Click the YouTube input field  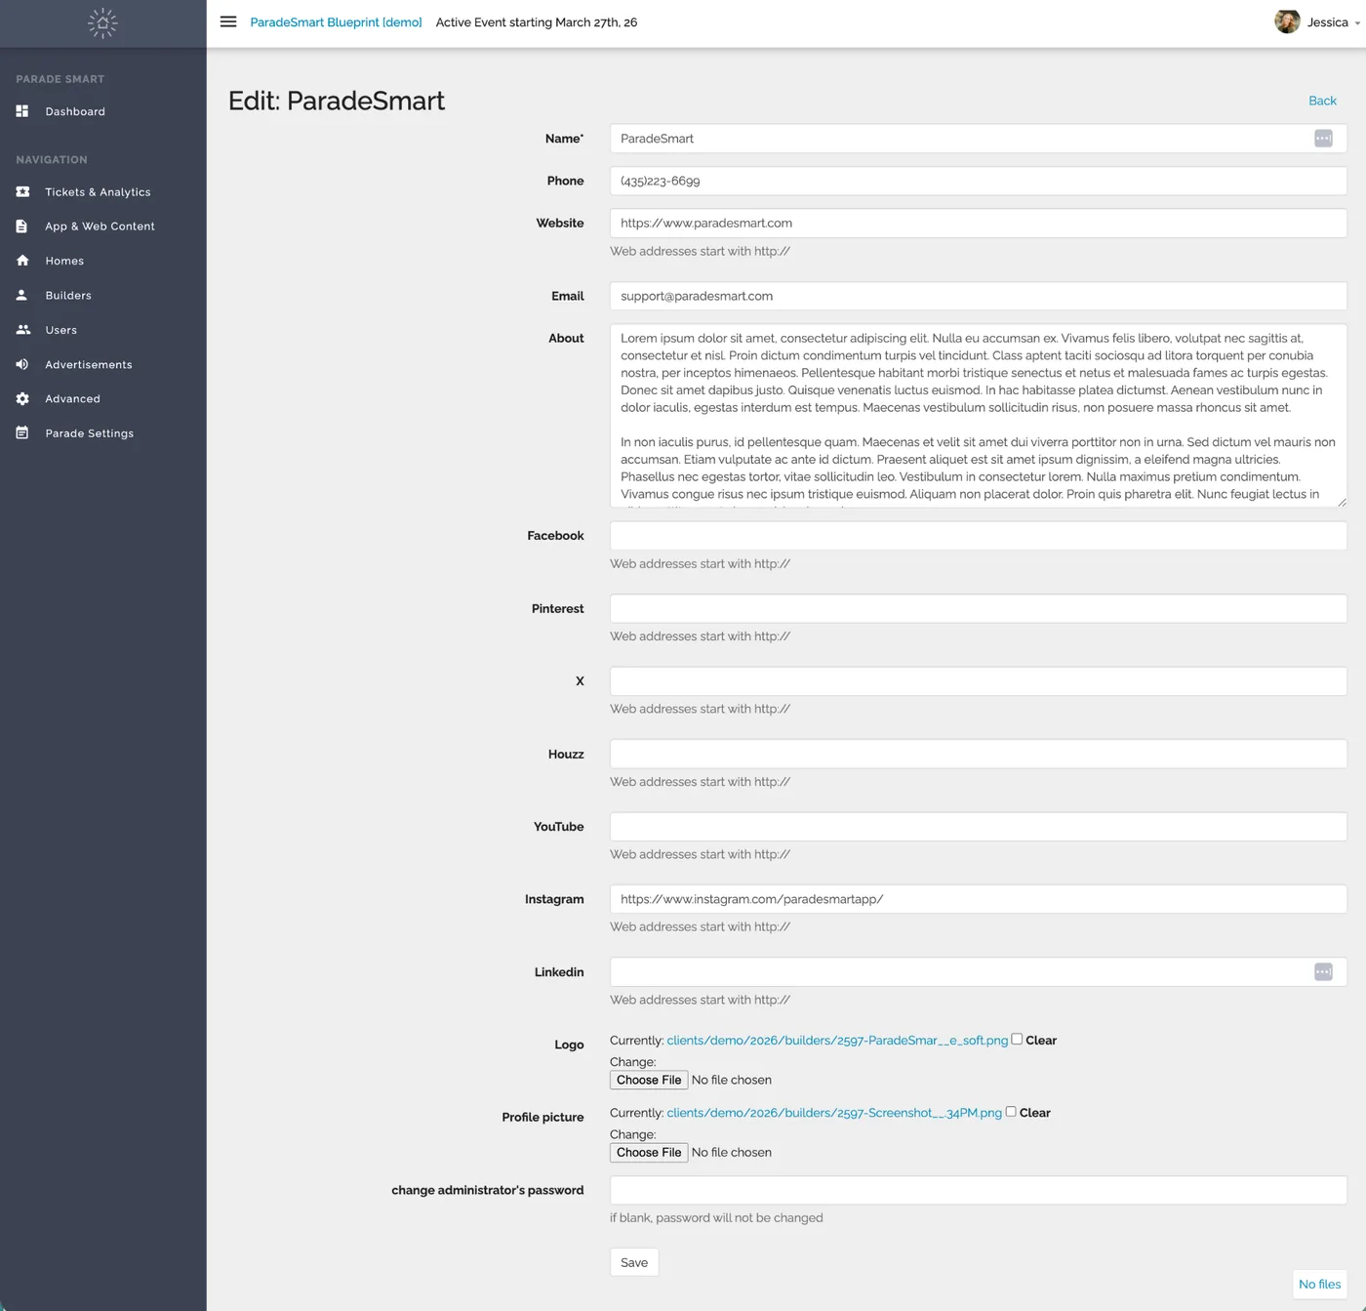979,826
